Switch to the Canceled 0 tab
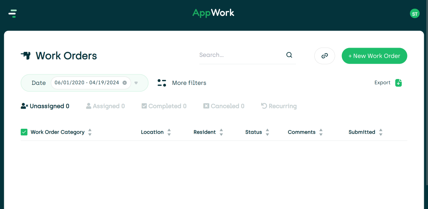 pos(224,106)
